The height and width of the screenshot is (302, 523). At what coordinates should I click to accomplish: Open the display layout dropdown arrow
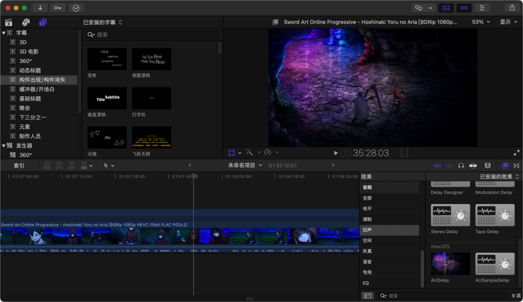(431, 8)
